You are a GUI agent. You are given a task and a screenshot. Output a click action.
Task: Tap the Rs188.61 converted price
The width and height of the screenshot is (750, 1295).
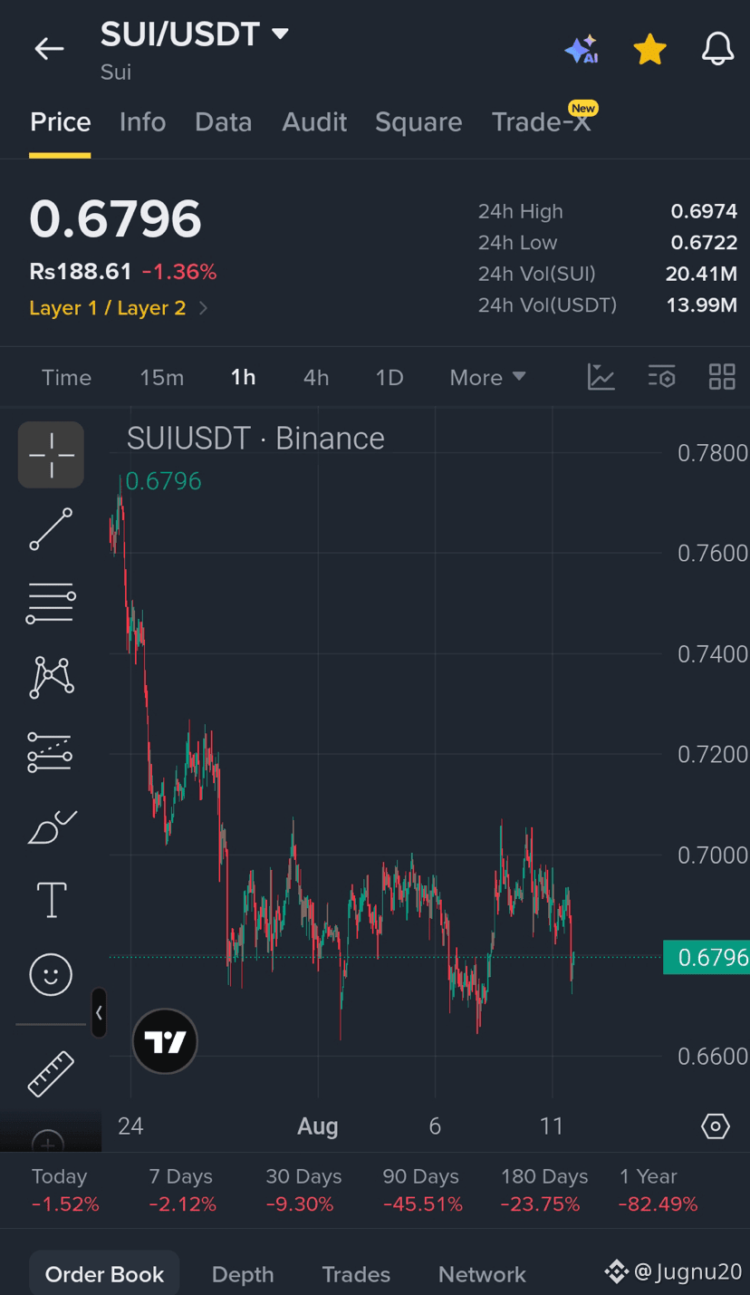point(81,272)
